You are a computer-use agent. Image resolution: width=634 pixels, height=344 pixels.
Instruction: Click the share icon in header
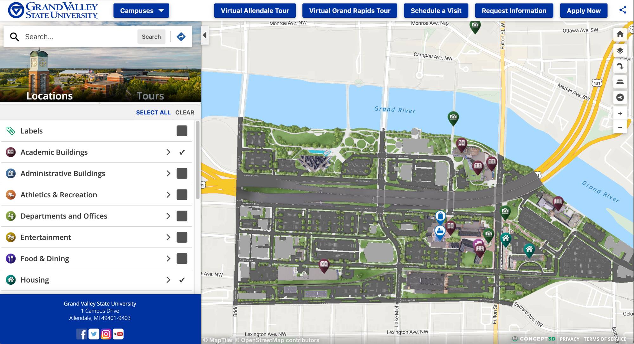coord(623,10)
